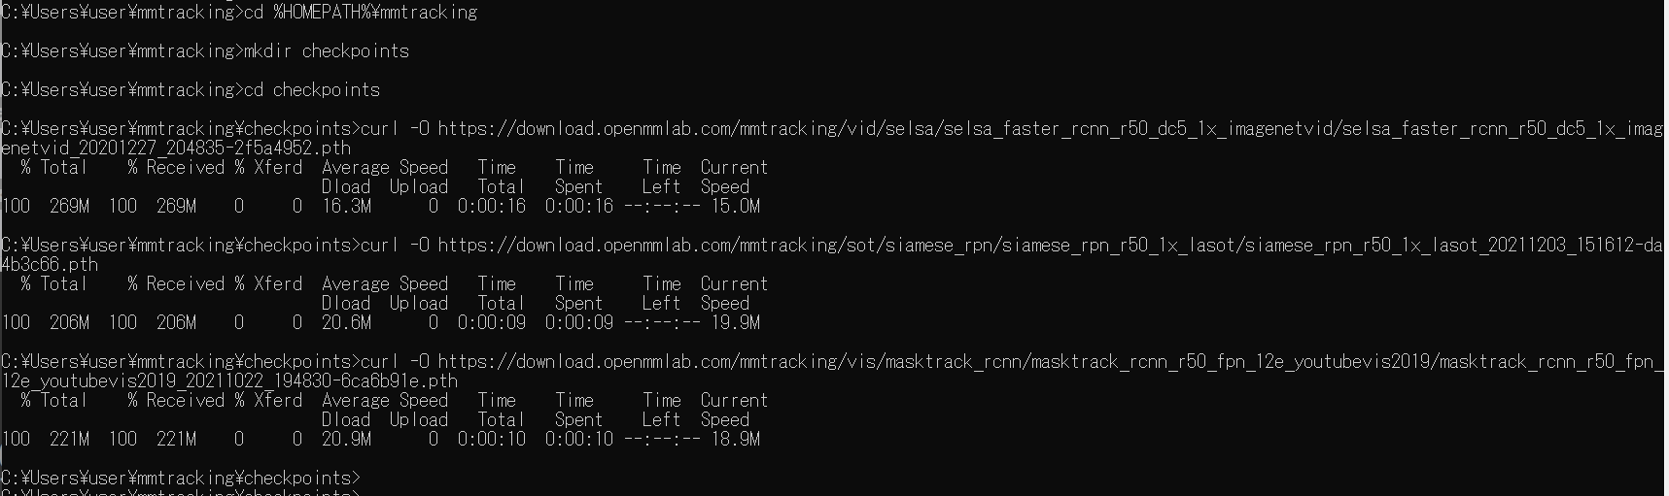Screen dimensions: 1669x496
Task: Click the 19.9M current speed value
Action: pos(735,322)
